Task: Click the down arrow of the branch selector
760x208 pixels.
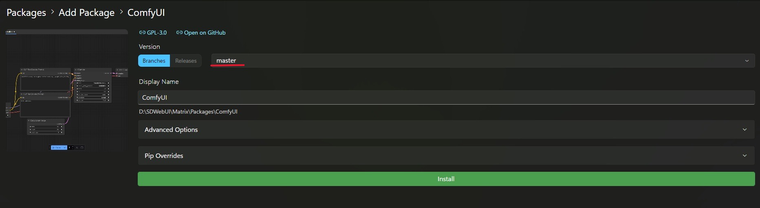Action: tap(747, 61)
